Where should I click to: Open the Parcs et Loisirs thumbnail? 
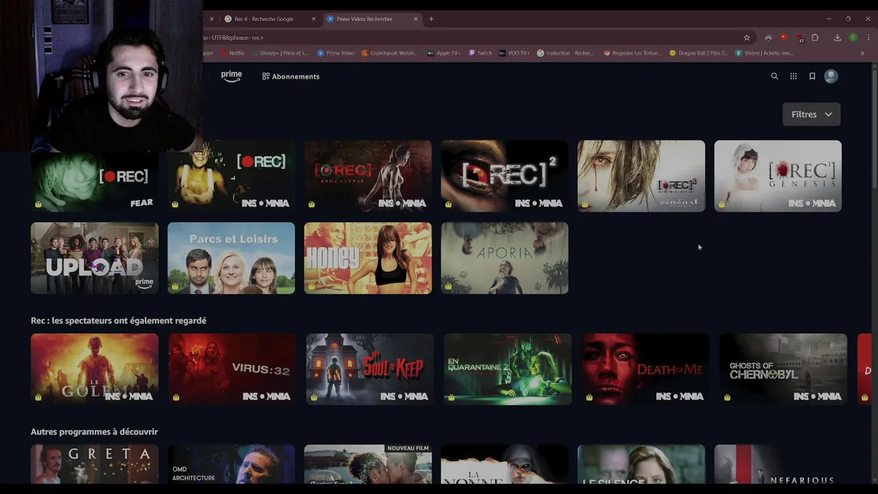[x=231, y=258]
